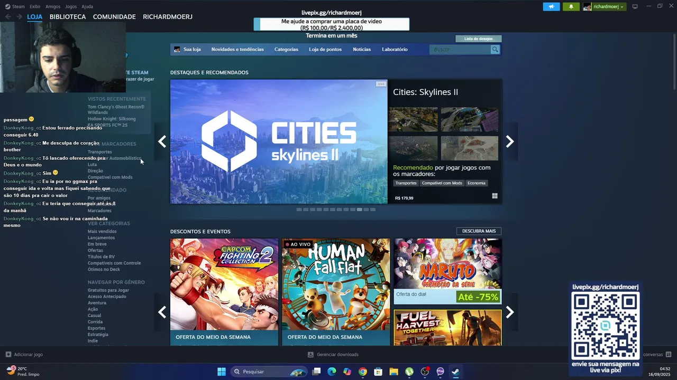Click the Steam icon on the taskbar

(x=456, y=372)
